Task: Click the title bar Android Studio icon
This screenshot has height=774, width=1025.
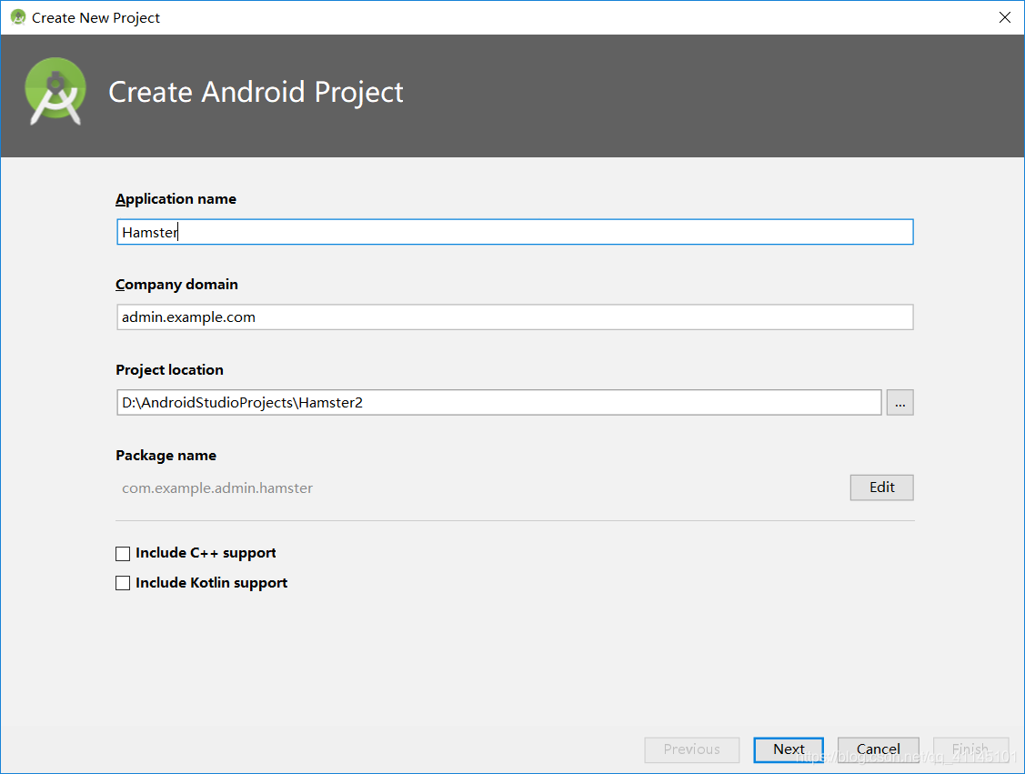Action: [x=17, y=17]
